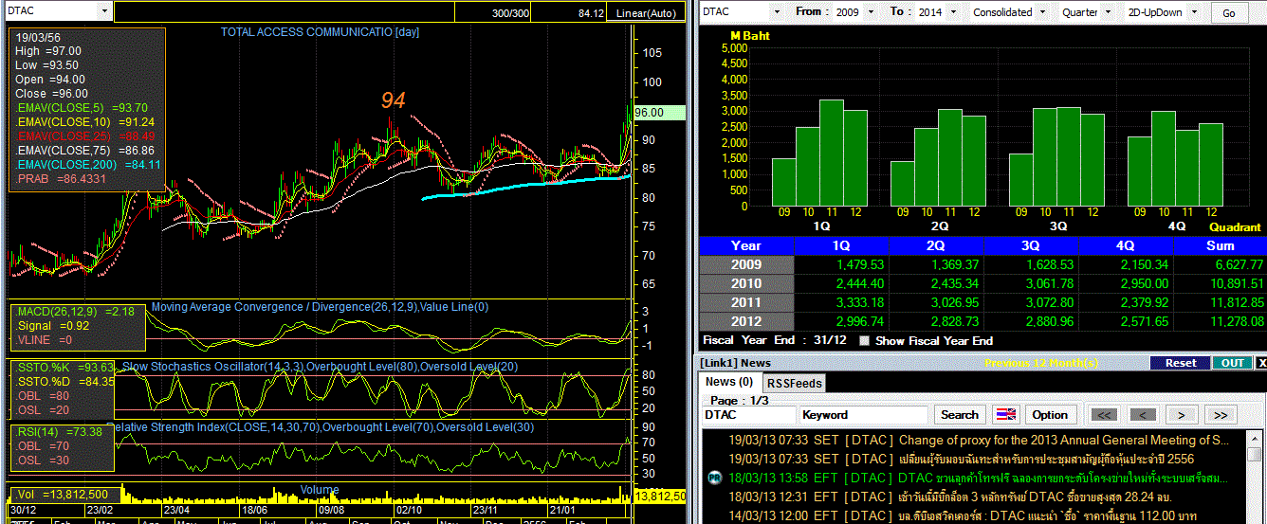Switch to the RSSFeeds tab
Screen dimensions: 1267x524
[x=795, y=383]
